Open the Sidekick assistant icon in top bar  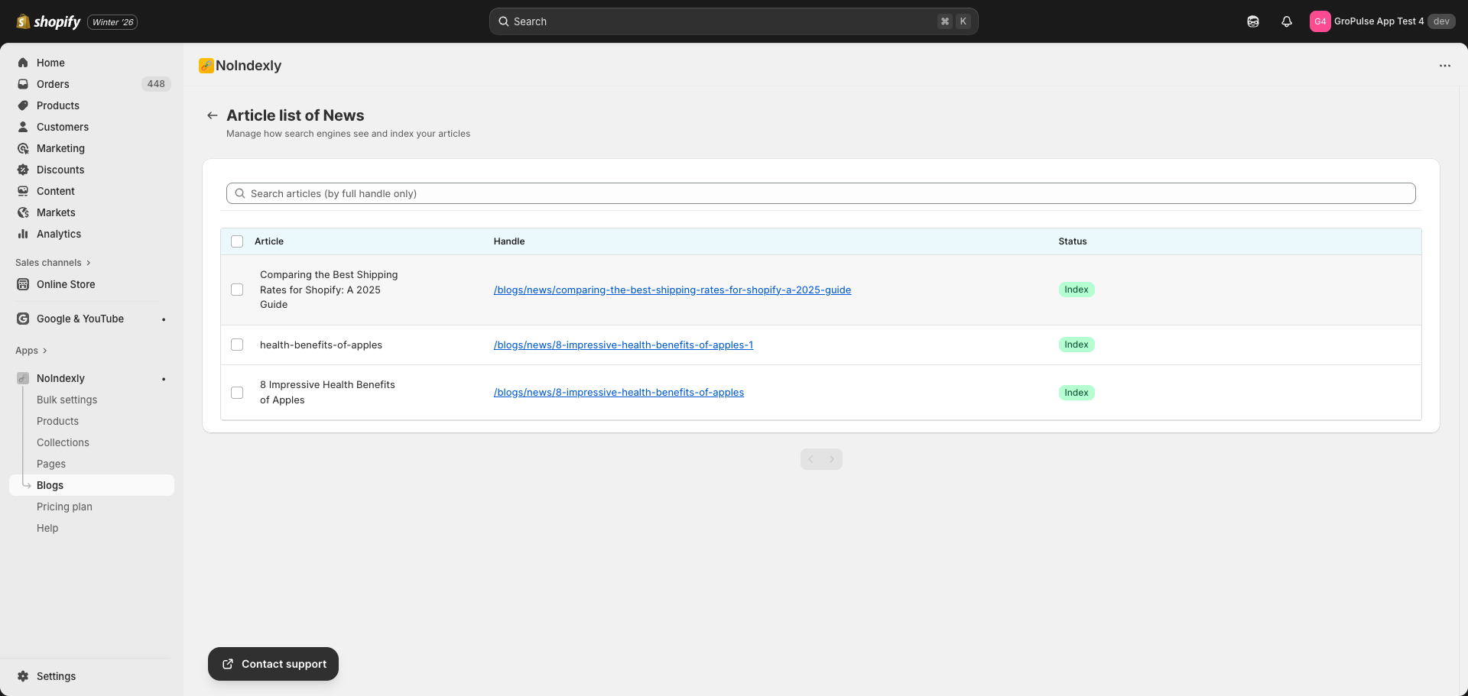tap(1253, 21)
